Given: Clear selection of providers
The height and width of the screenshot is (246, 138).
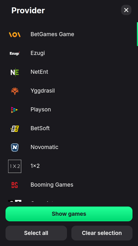Looking at the screenshot, I should click(x=102, y=233).
